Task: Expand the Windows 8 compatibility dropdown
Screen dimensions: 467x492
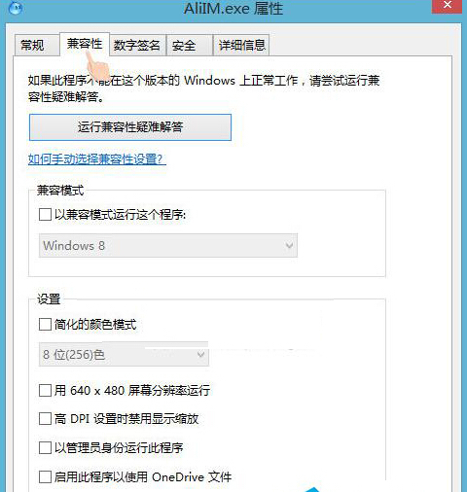Action: pyautogui.click(x=168, y=245)
